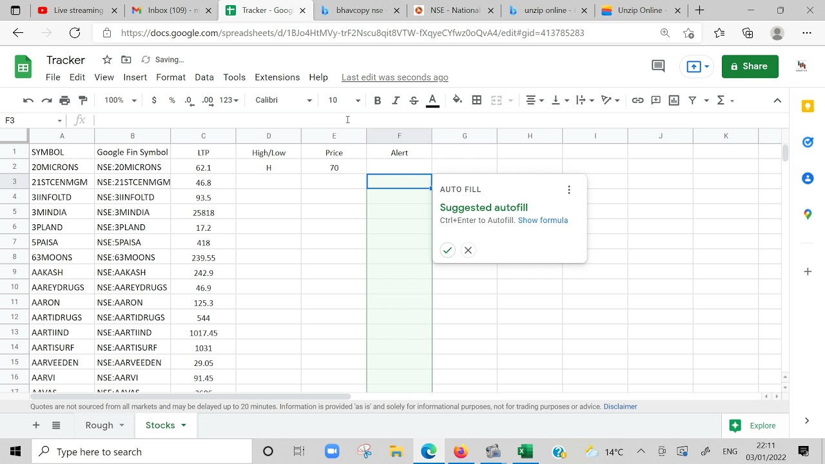
Task: Open the fill color picker
Action: (x=457, y=101)
